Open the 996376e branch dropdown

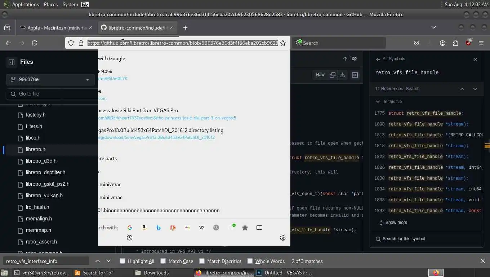pyautogui.click(x=50, y=79)
